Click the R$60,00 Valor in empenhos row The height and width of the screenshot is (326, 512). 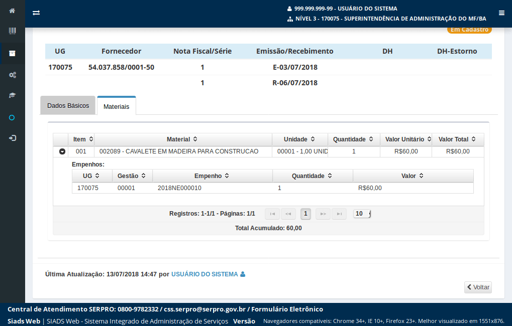(370, 188)
